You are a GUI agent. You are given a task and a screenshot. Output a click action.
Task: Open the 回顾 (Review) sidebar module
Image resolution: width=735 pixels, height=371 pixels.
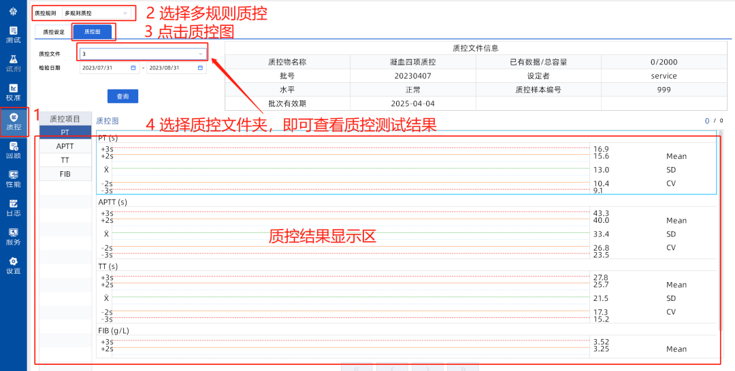coord(14,150)
